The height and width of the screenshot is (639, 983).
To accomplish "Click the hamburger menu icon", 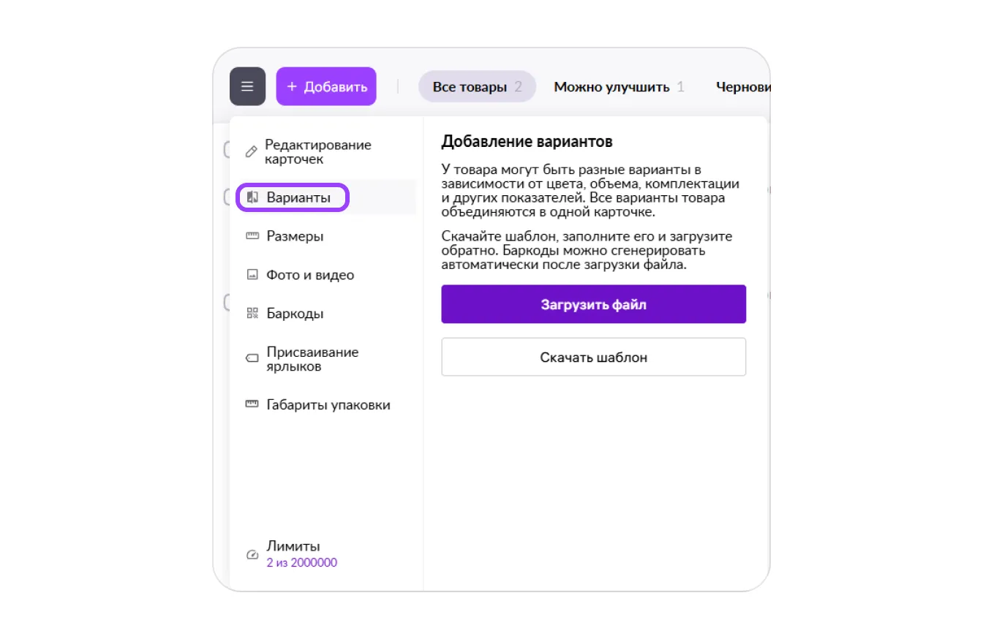I will coord(247,86).
